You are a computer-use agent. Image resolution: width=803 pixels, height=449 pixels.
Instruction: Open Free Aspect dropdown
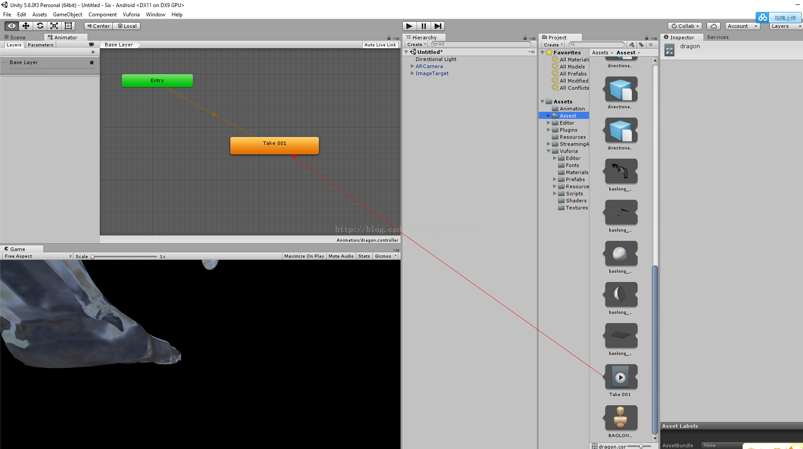click(38, 256)
